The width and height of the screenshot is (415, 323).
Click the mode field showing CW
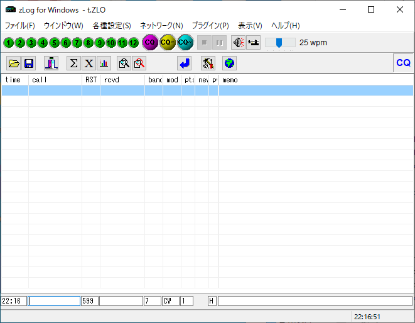(171, 301)
